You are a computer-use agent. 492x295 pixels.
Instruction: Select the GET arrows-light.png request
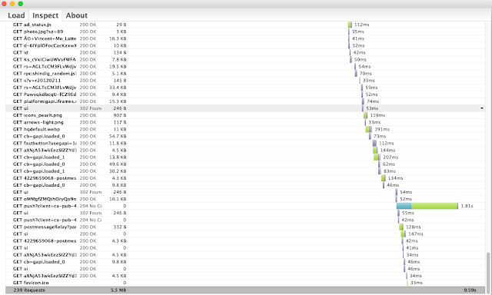tap(245, 122)
